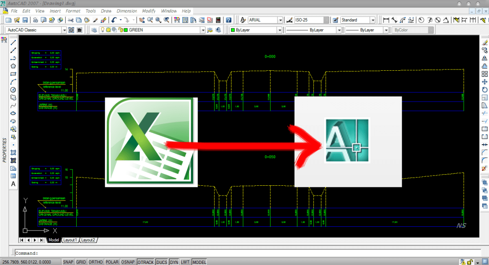489x265 pixels.
Task: Open the ISO-25 dimension style dropdown
Action: (x=311, y=20)
